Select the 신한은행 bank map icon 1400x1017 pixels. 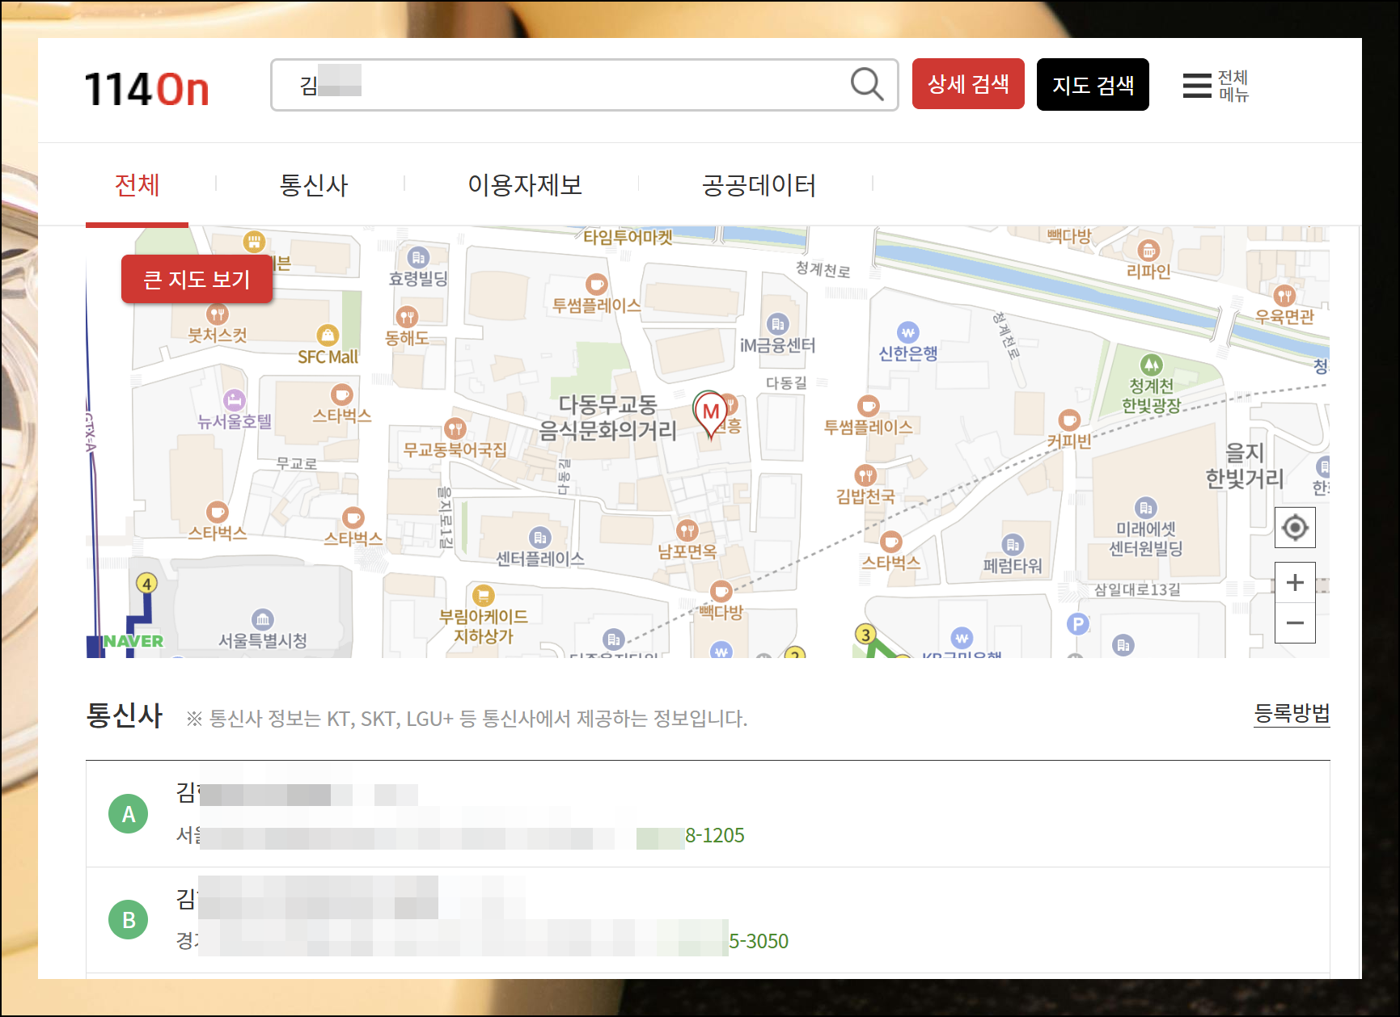pos(908,332)
